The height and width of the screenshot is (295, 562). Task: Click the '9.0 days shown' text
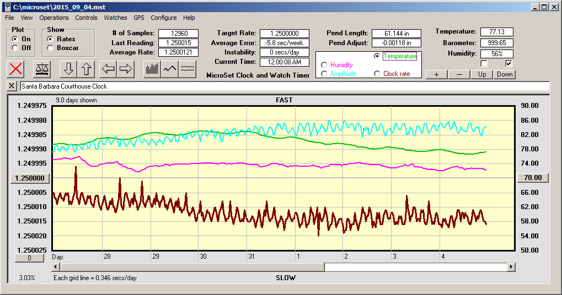click(76, 100)
